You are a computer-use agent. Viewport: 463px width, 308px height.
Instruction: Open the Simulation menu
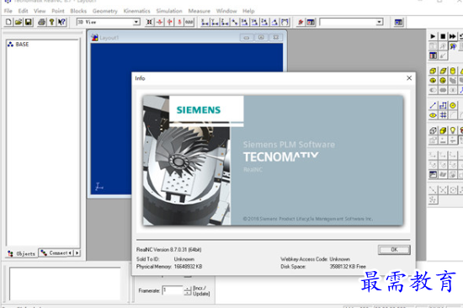pyautogui.click(x=169, y=11)
